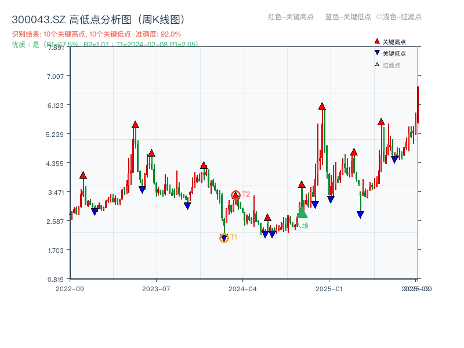The height and width of the screenshot is (348, 464).
Task: Select the blue 关键低点 triangle in the legend
Action: [376, 52]
